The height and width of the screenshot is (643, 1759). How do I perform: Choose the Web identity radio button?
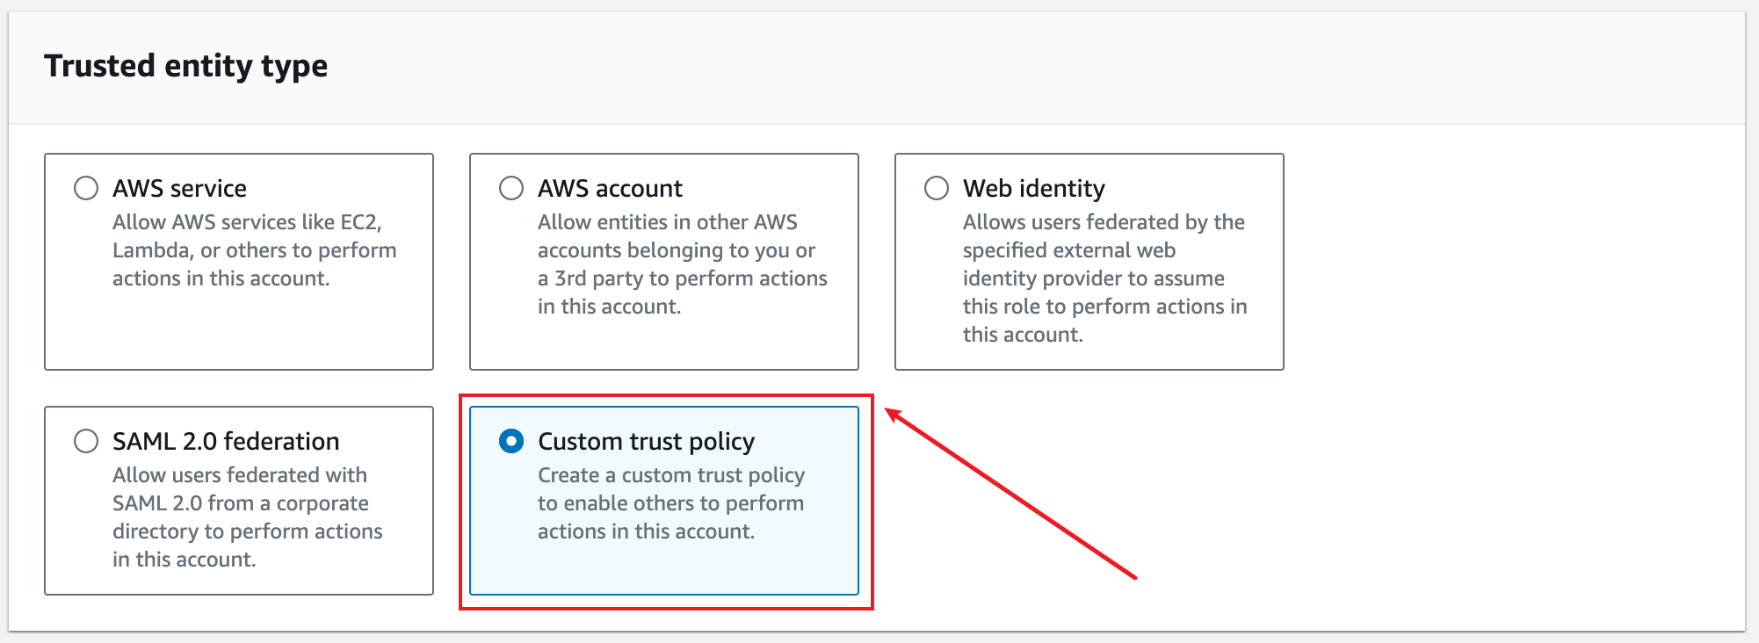pos(937,188)
